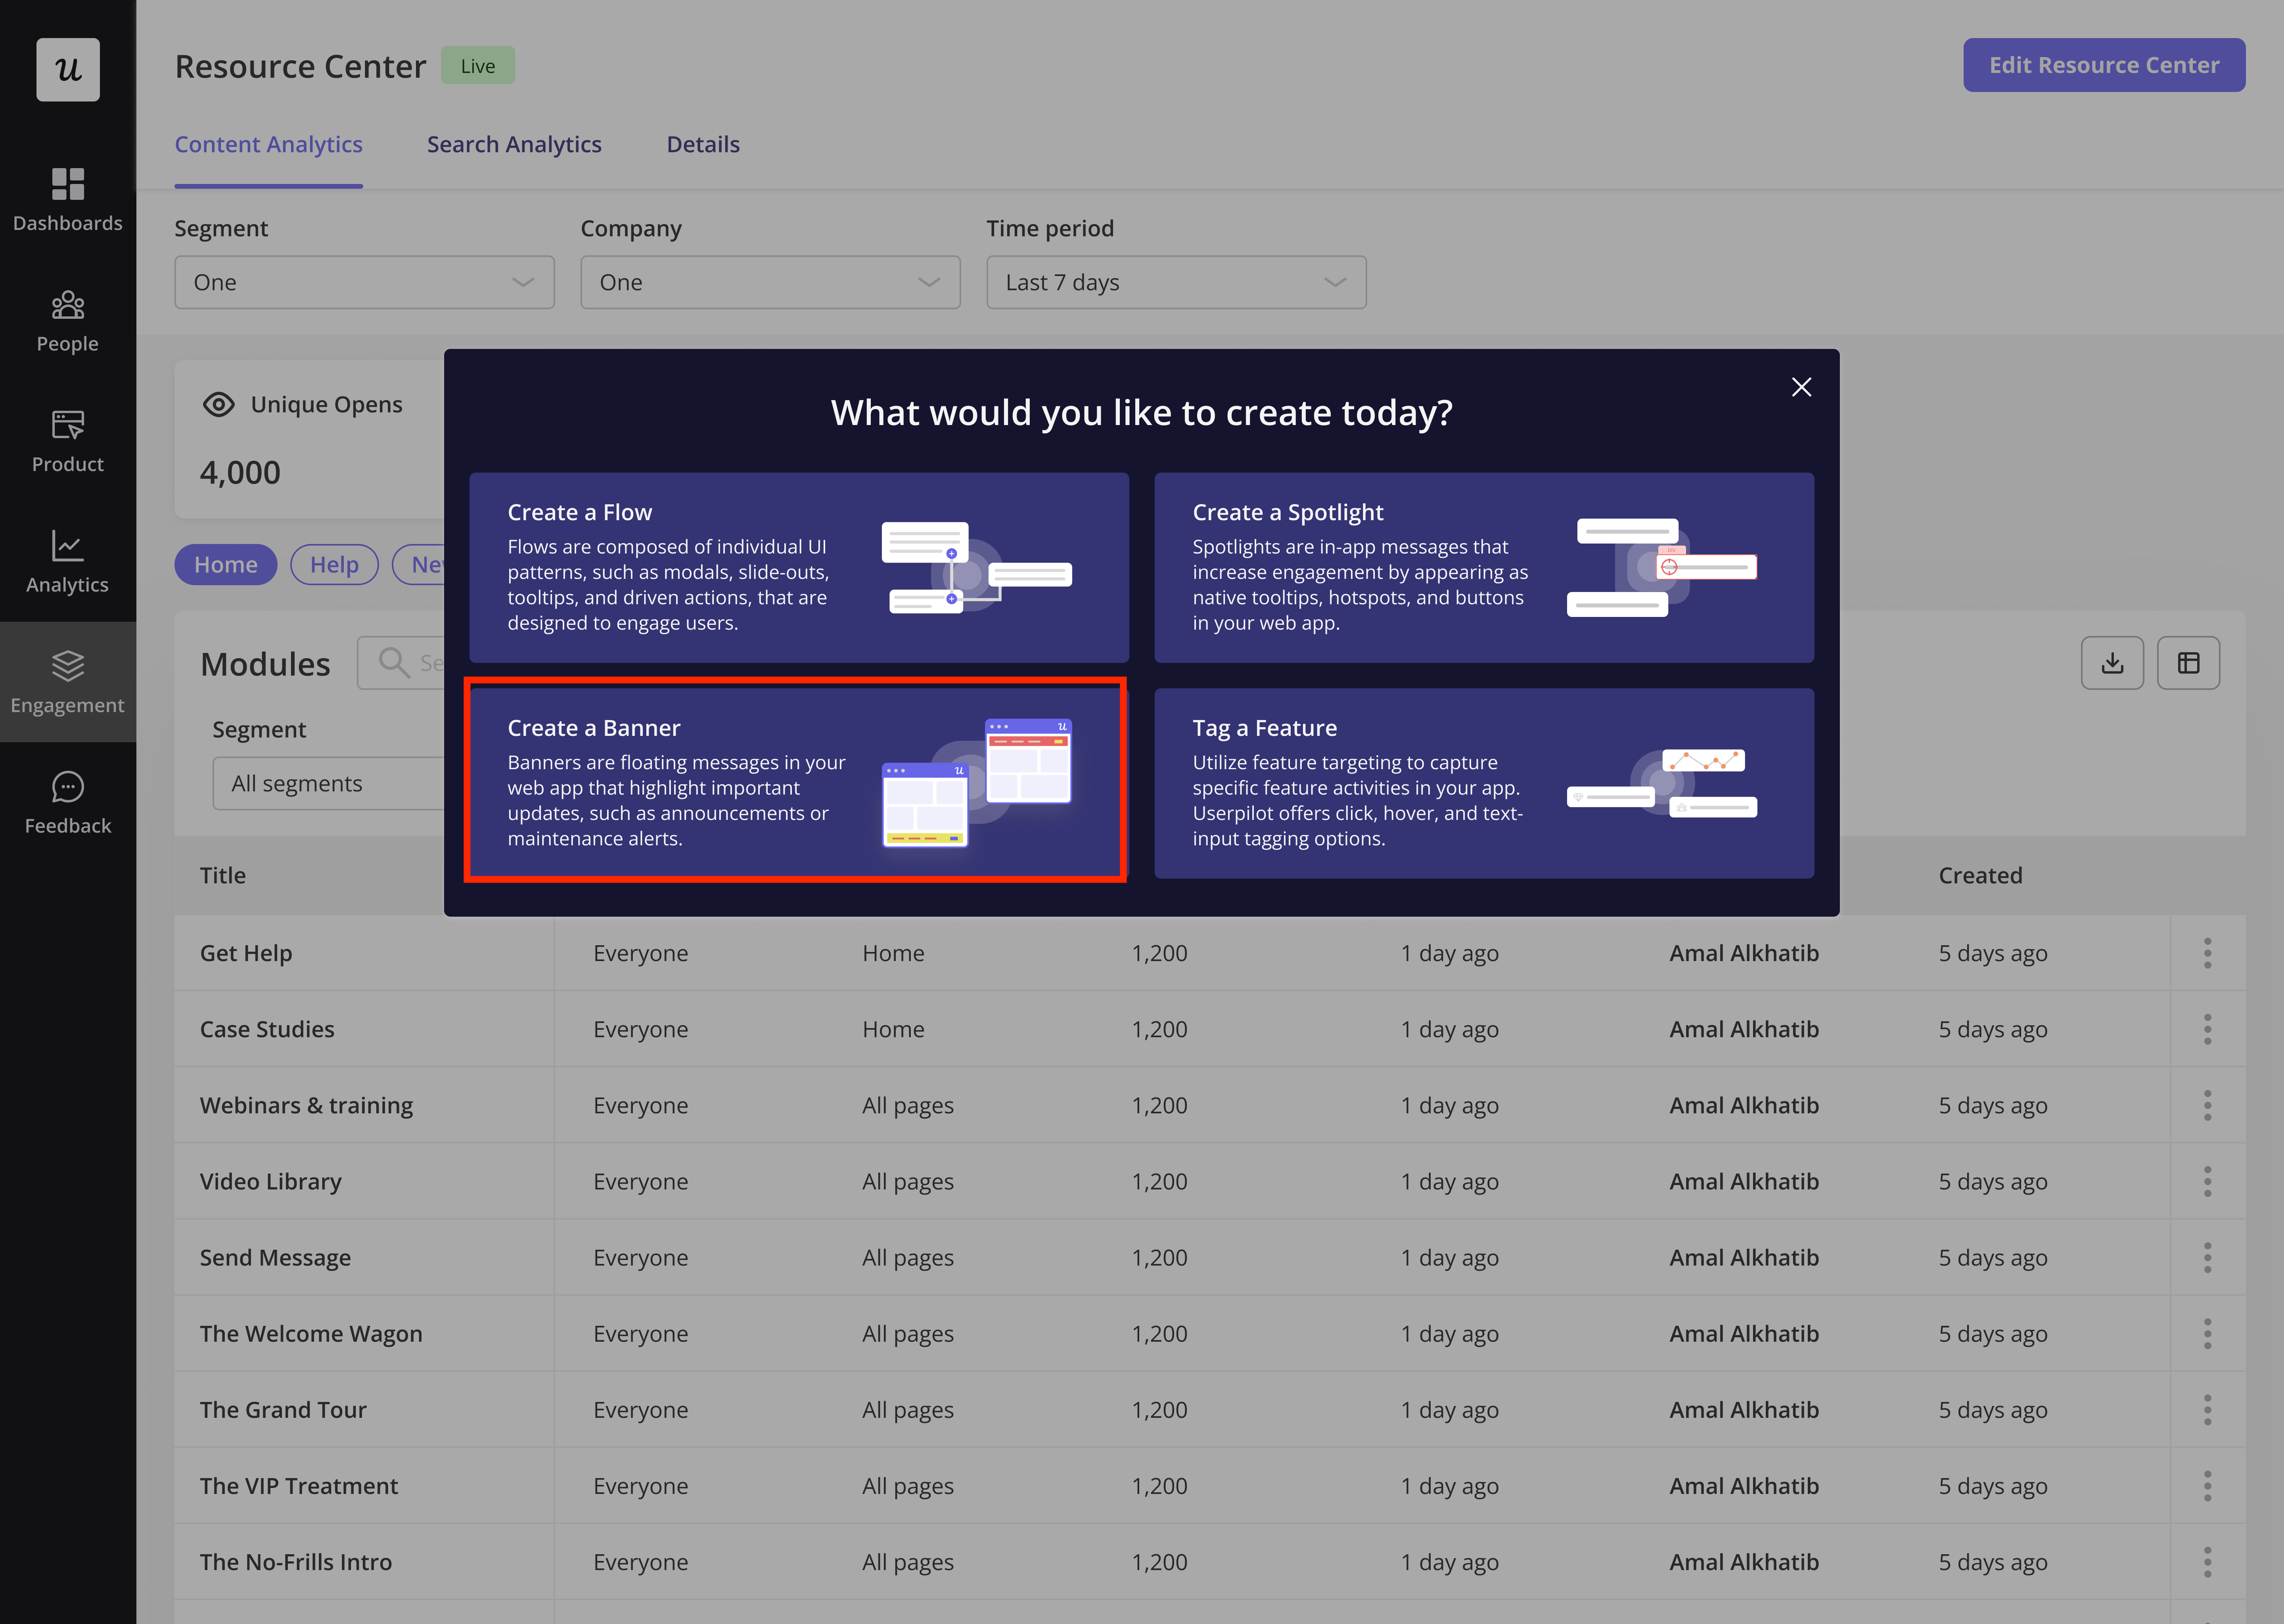Toggle the Help filter pill
The height and width of the screenshot is (1624, 2284).
pos(334,565)
